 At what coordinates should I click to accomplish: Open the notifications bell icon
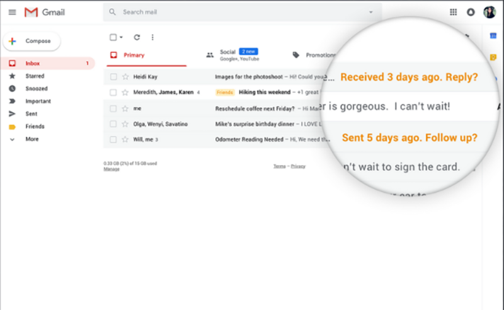point(471,12)
